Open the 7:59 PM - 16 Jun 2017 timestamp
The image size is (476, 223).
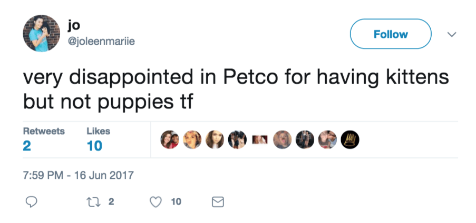point(79,175)
